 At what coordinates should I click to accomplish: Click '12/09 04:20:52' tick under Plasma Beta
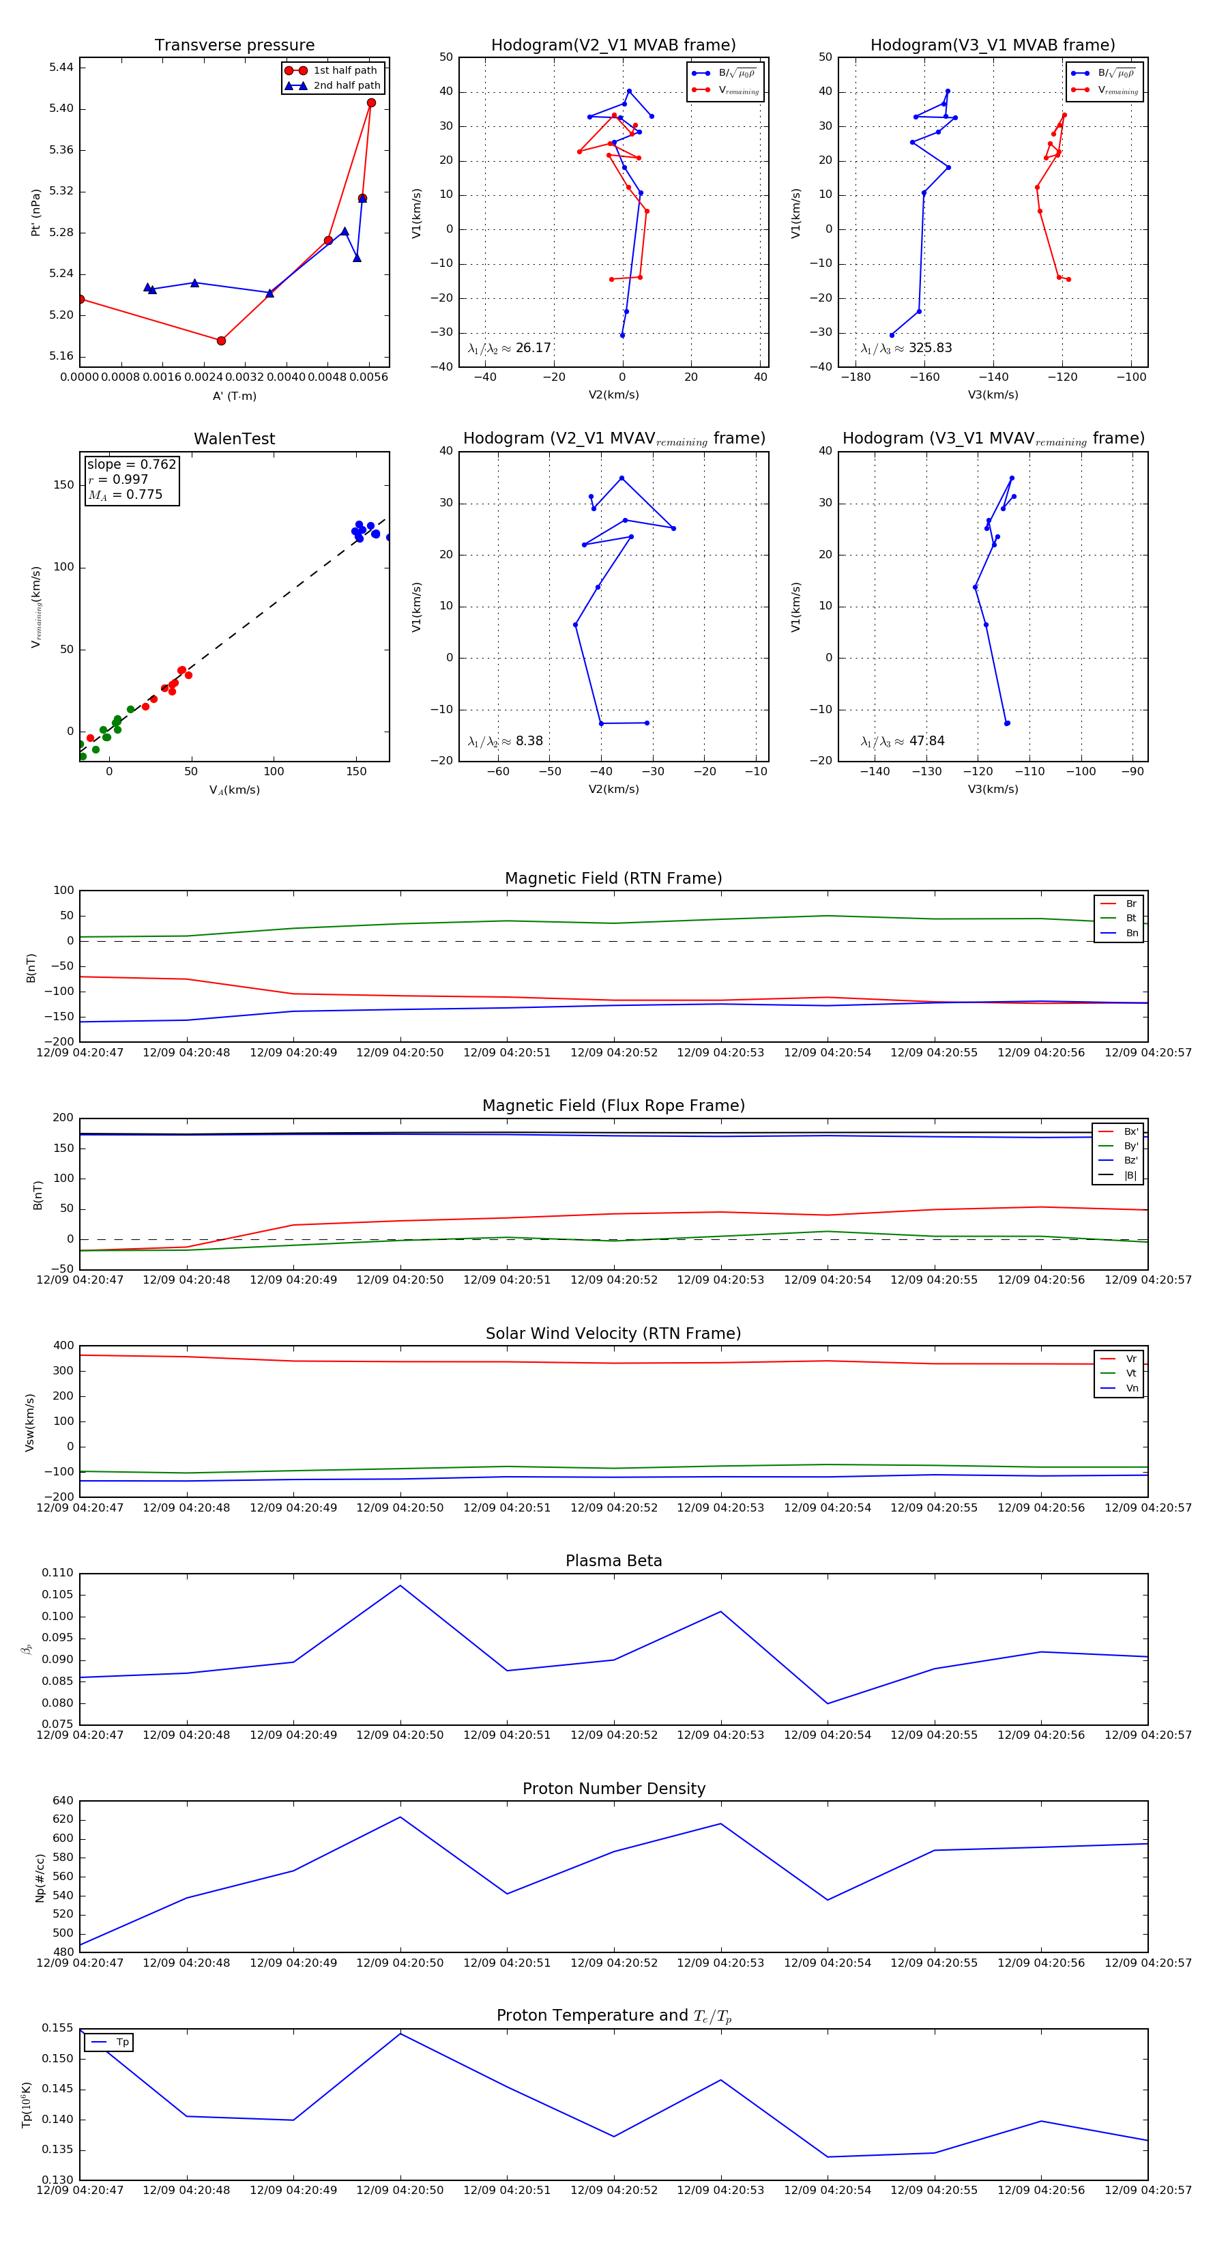pyautogui.click(x=613, y=1735)
